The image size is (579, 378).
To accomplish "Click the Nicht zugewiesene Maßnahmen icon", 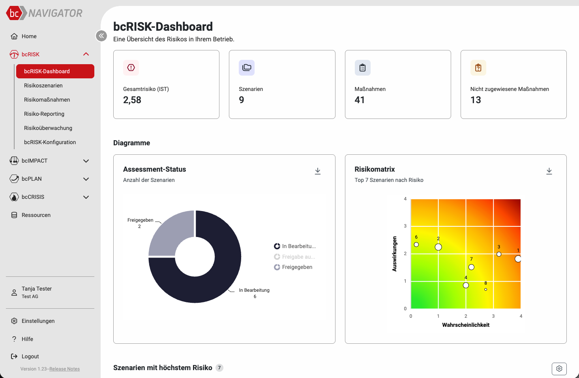I will (478, 68).
